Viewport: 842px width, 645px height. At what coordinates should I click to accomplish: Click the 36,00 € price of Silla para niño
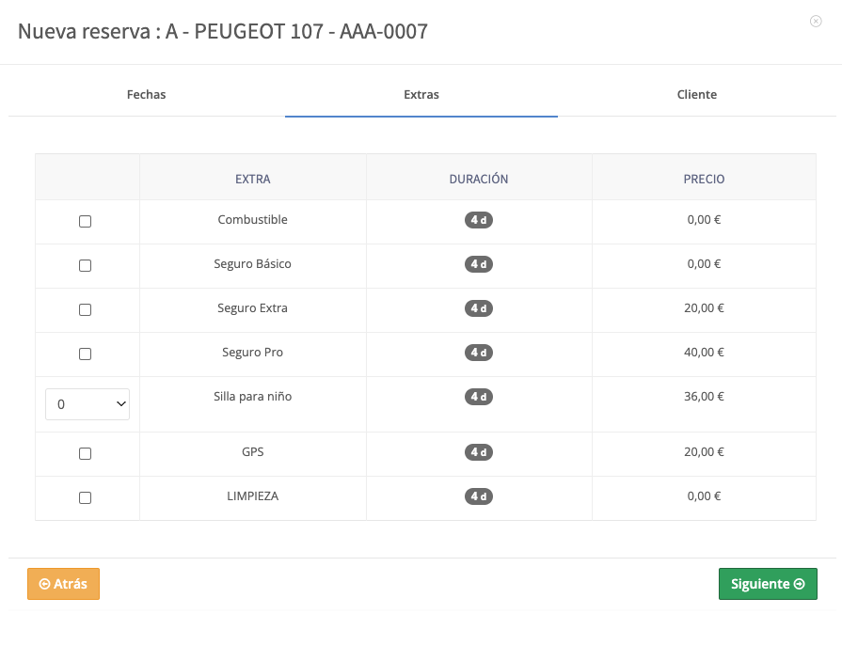pos(704,397)
